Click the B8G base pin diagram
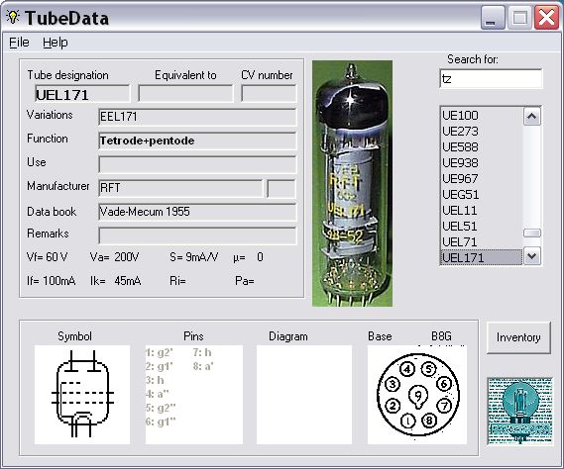Viewport: 564px width, 469px height. (417, 395)
